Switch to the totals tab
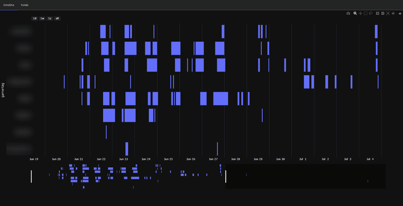The image size is (403, 206). tap(25, 5)
